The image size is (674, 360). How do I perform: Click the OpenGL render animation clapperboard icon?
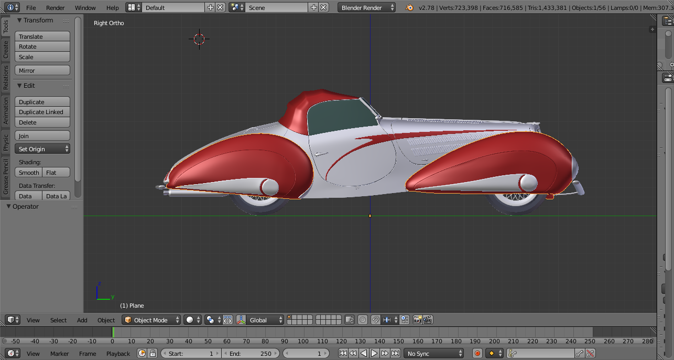pos(428,319)
